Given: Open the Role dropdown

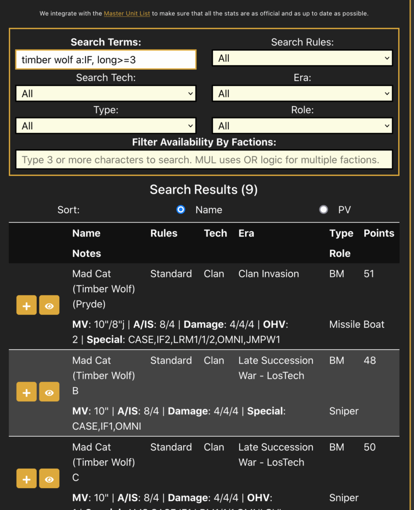Looking at the screenshot, I should point(302,126).
